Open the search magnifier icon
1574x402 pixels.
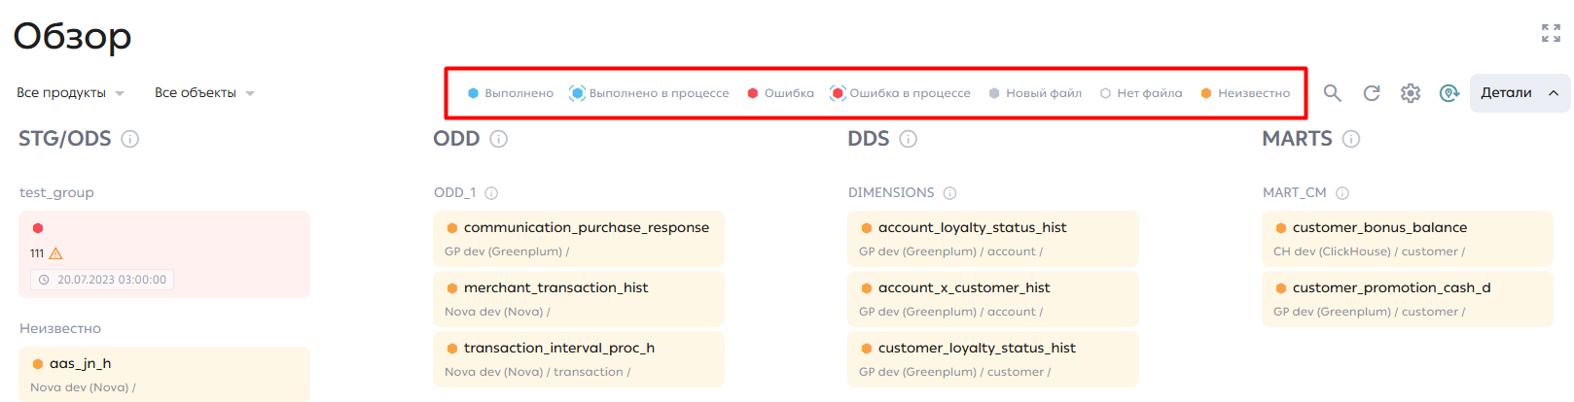pyautogui.click(x=1333, y=93)
